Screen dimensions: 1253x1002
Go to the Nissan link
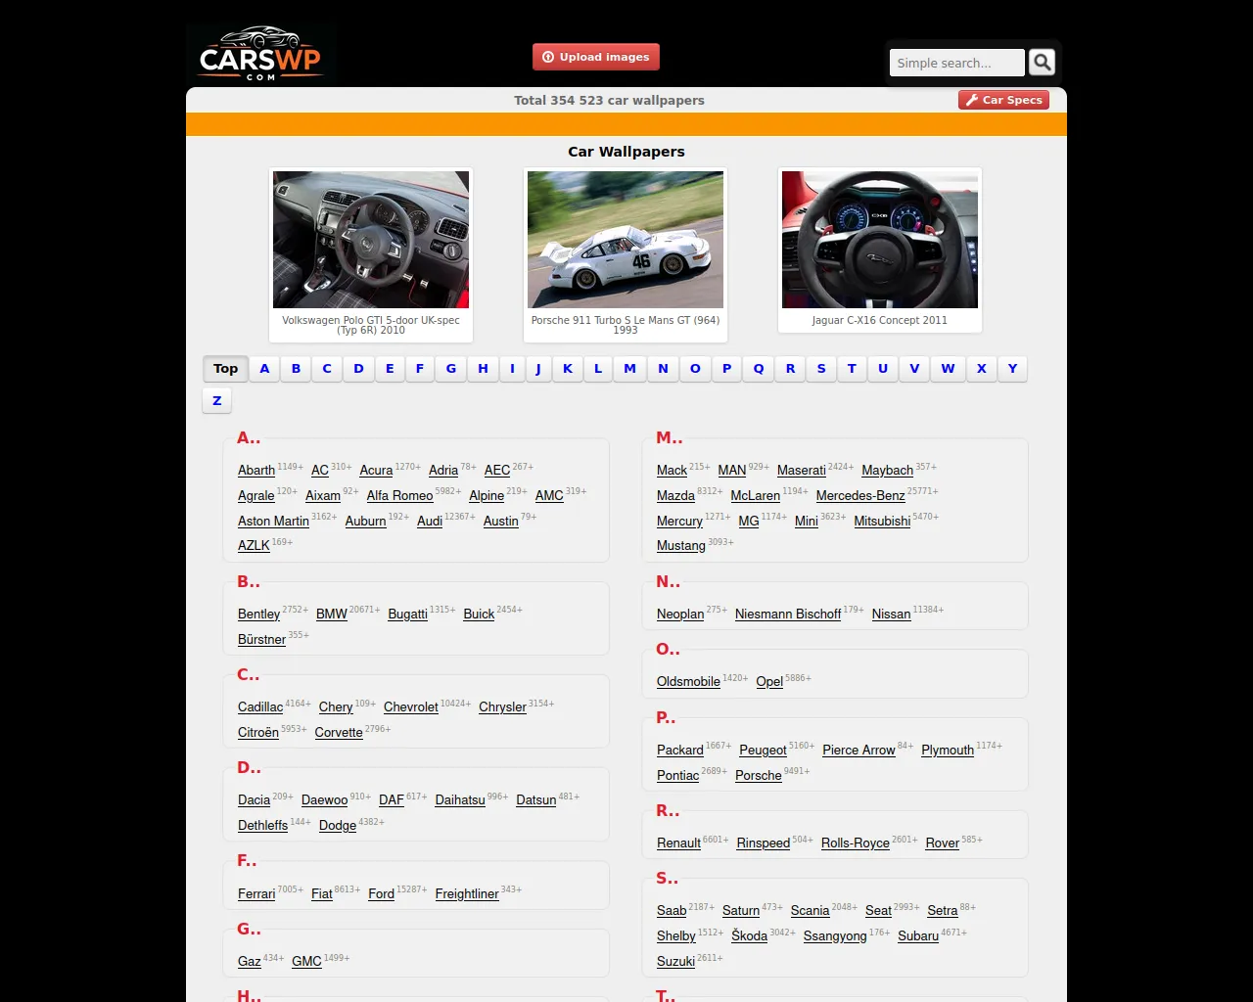pos(891,615)
